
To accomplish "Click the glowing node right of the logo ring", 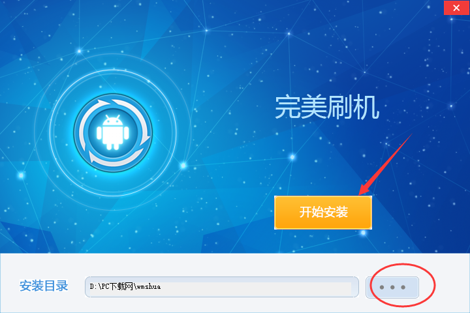I will pos(183,165).
